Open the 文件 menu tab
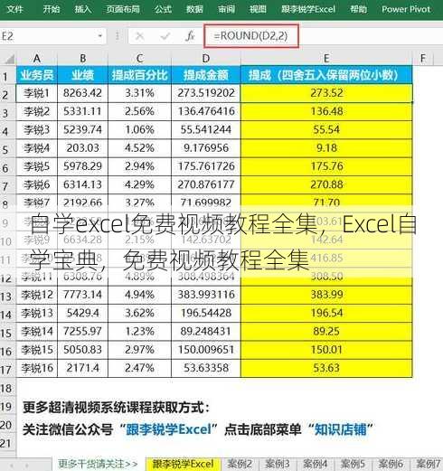Viewport: 443px width, 471px height. 14,9
